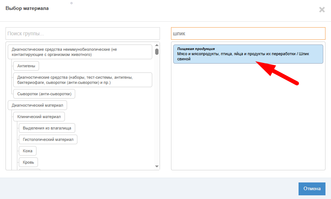Click the scrollbar track below the thumb

tap(157, 110)
